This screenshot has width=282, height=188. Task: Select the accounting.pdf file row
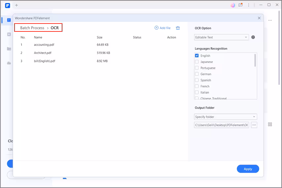click(x=100, y=45)
